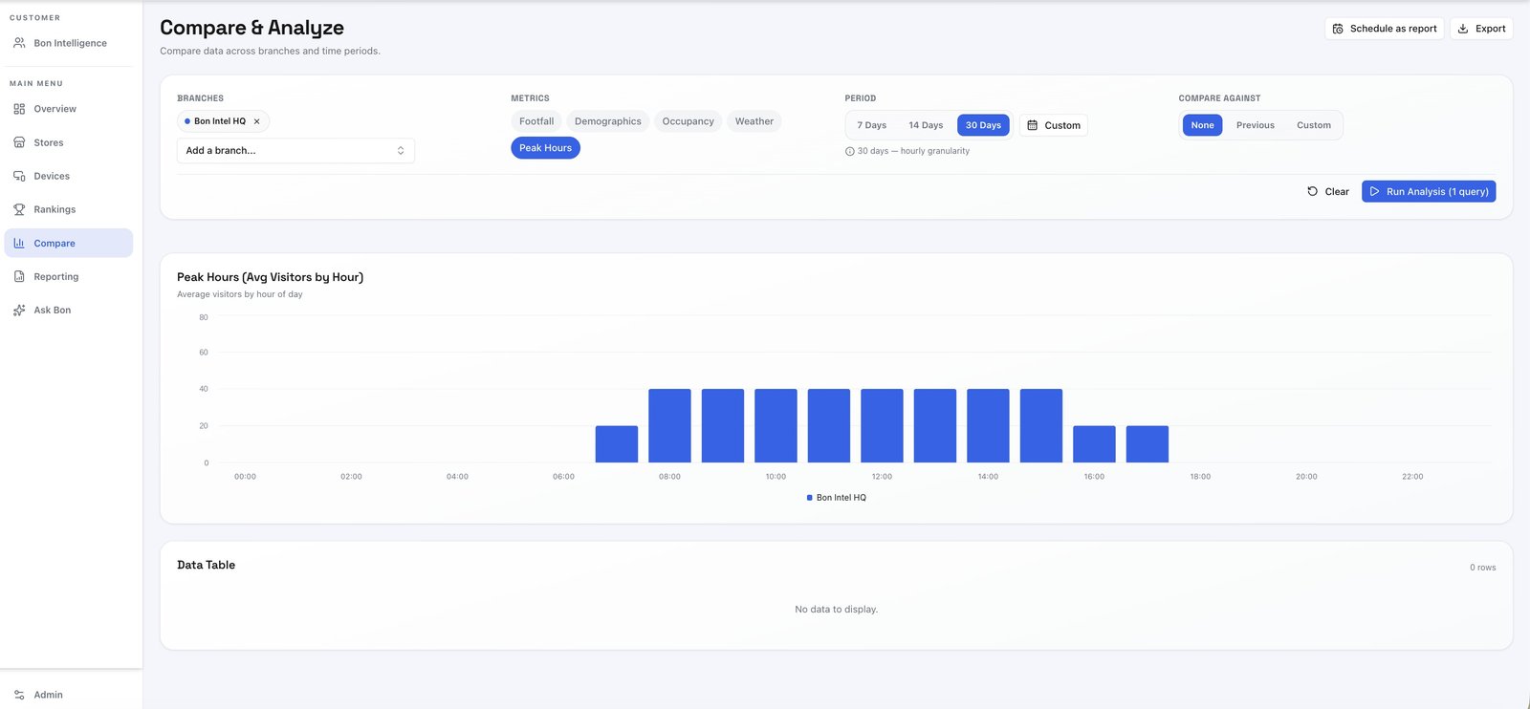
Task: Remove Bon Intel HQ branch chip
Action: 256,121
